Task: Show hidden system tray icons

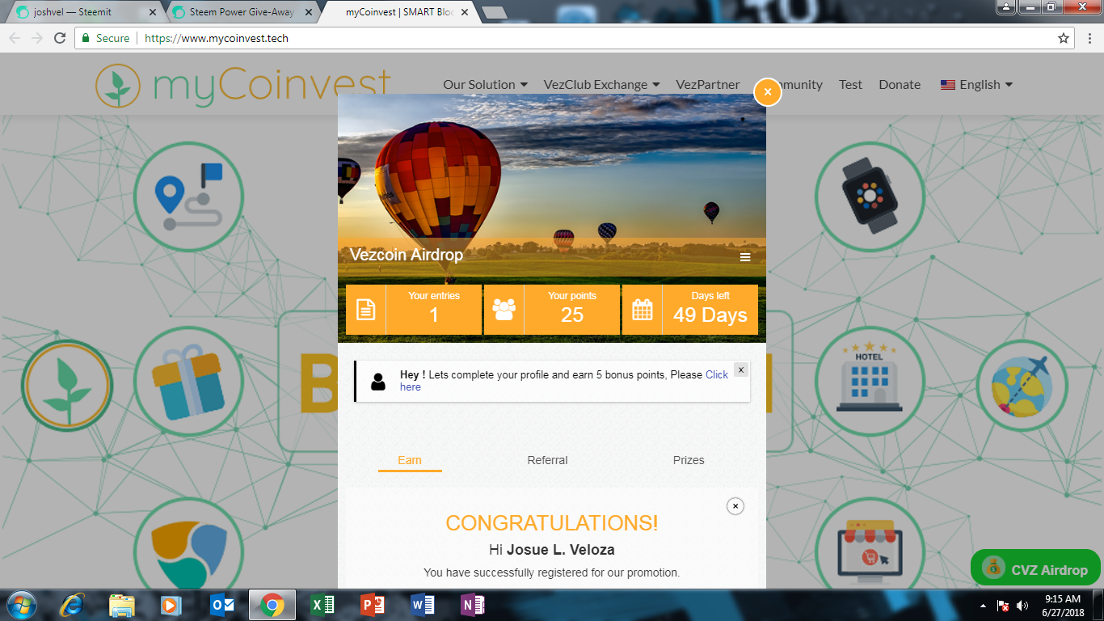Action: tap(984, 606)
